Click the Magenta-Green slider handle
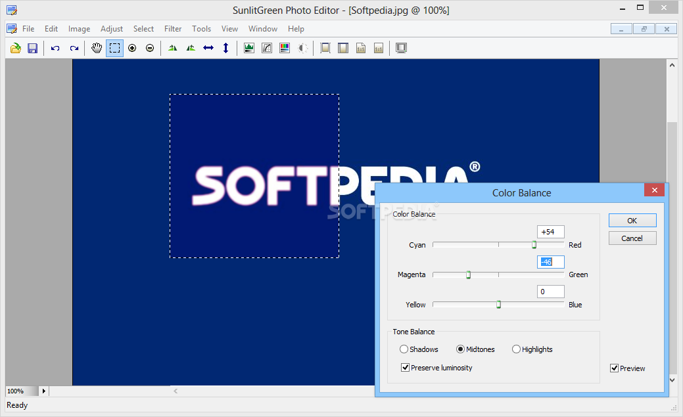 pyautogui.click(x=468, y=274)
